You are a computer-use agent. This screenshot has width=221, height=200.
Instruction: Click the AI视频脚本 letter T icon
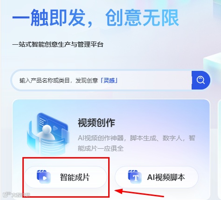tap(135, 177)
